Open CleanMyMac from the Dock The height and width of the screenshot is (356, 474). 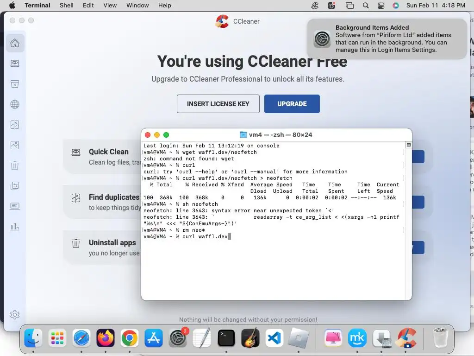(333, 338)
